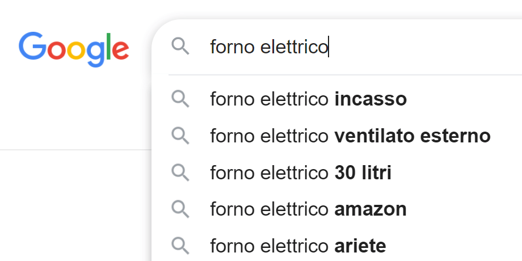This screenshot has width=522, height=261.
Task: Click the blue capital G of the logo
Action: coord(32,46)
